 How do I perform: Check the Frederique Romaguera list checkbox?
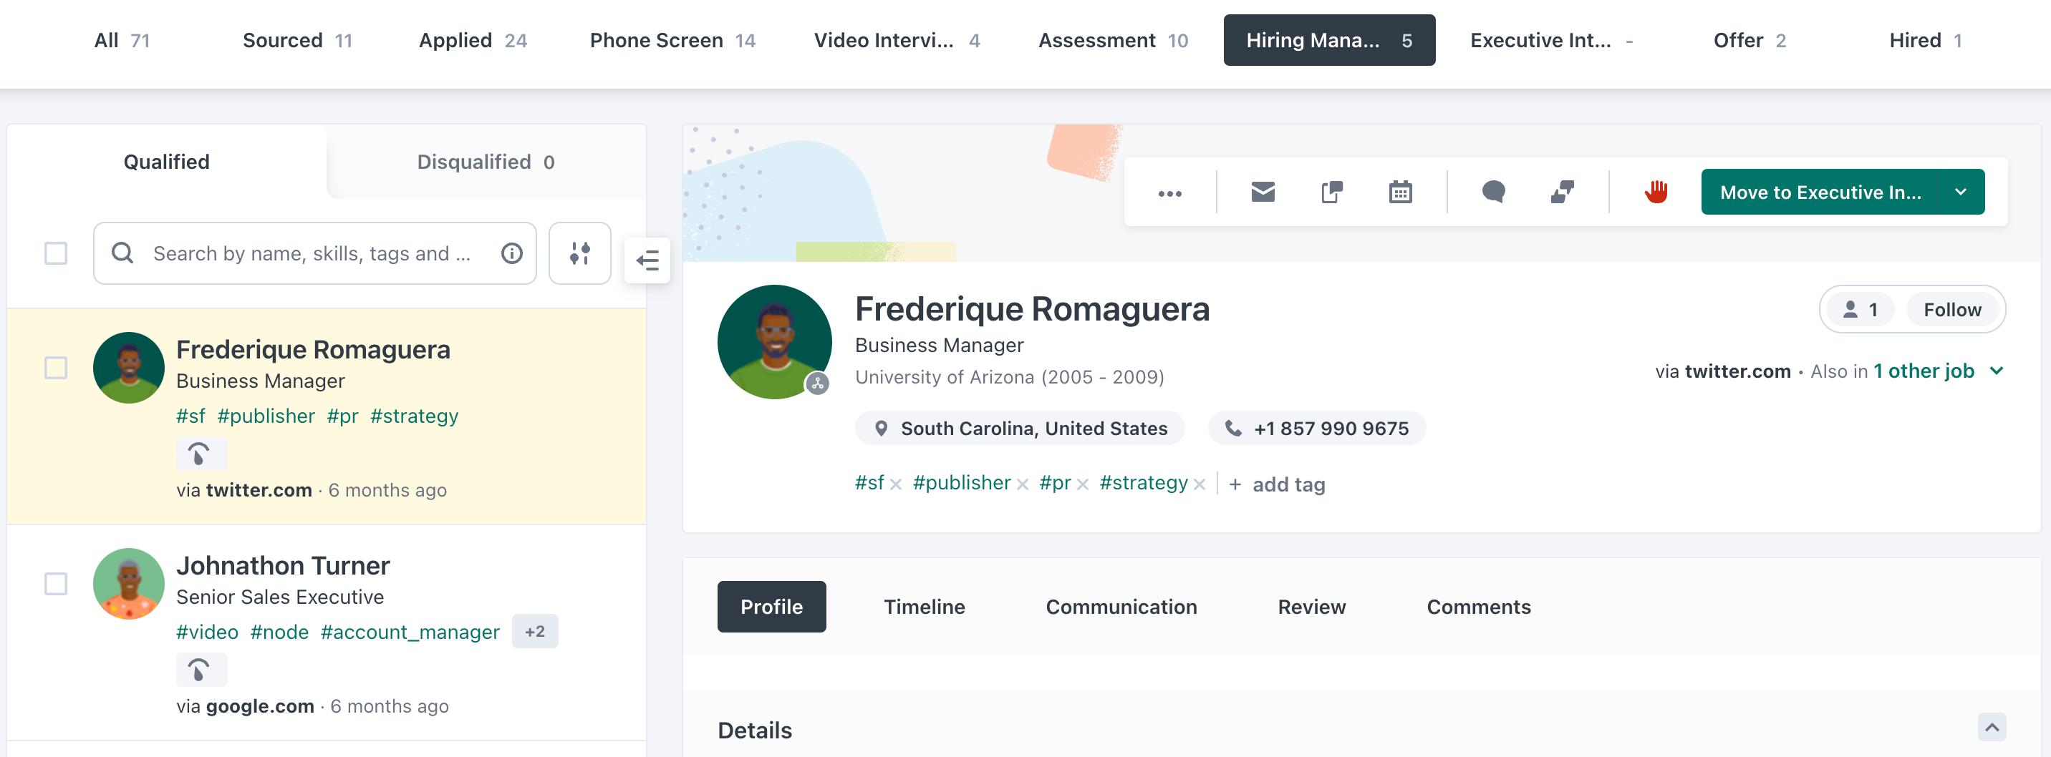click(56, 367)
